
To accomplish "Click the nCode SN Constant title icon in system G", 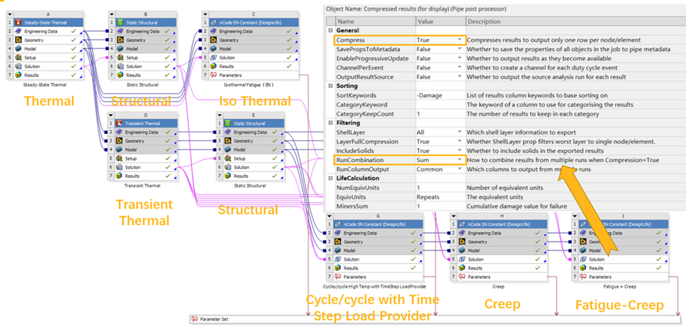I will click(x=337, y=224).
